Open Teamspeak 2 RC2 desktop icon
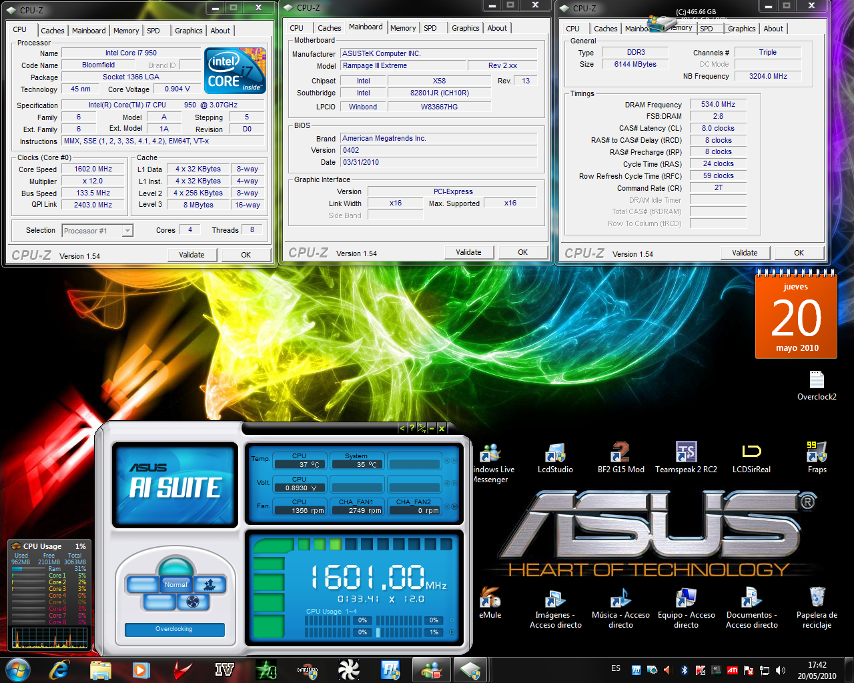Screen dimensions: 854x683 point(686,454)
